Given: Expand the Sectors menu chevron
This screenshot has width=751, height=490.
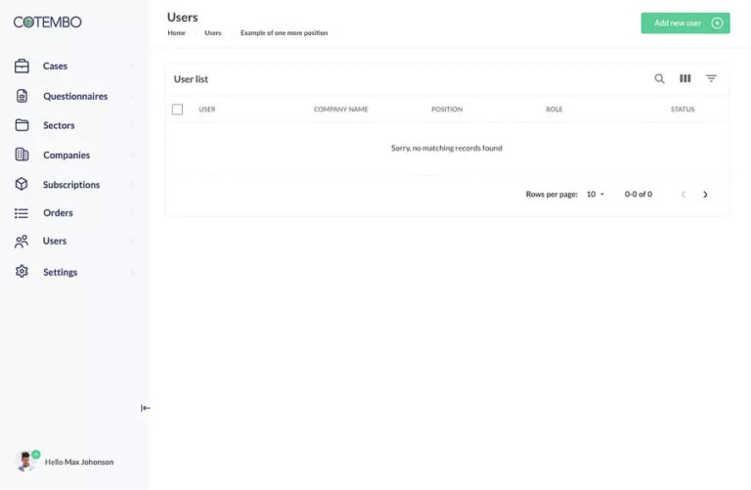Looking at the screenshot, I should [132, 125].
